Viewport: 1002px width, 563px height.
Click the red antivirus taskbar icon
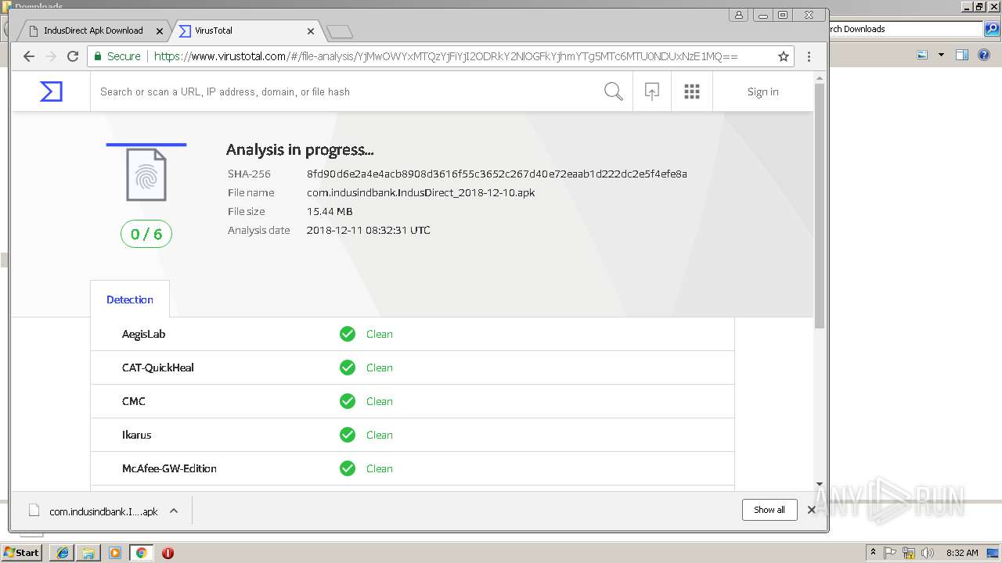tap(168, 553)
